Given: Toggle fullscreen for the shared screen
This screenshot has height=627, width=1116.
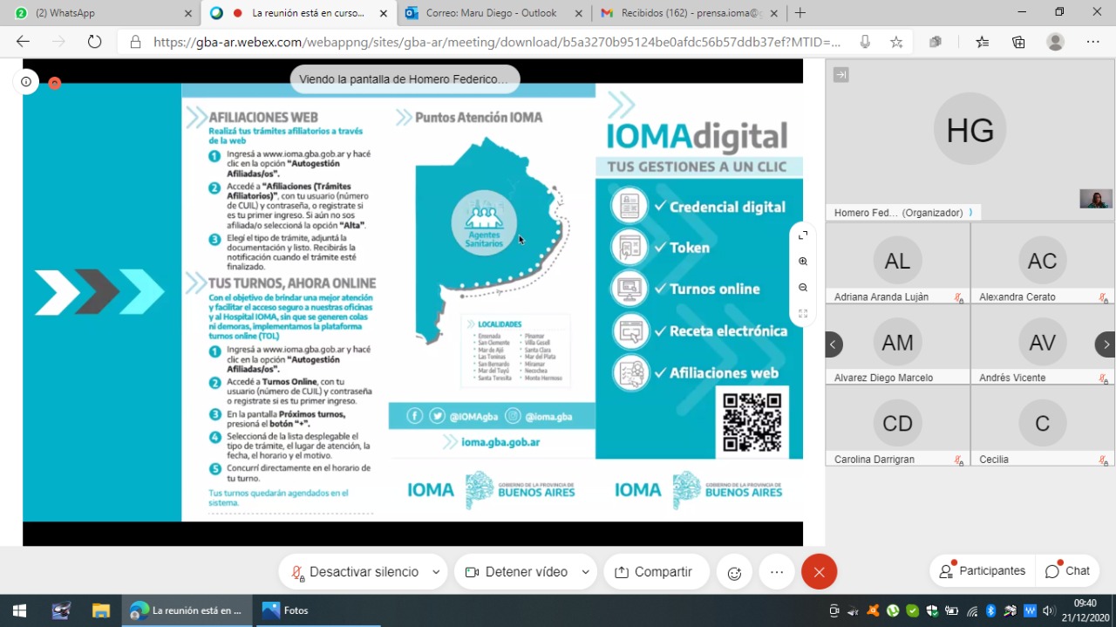Looking at the screenshot, I should pos(803,235).
